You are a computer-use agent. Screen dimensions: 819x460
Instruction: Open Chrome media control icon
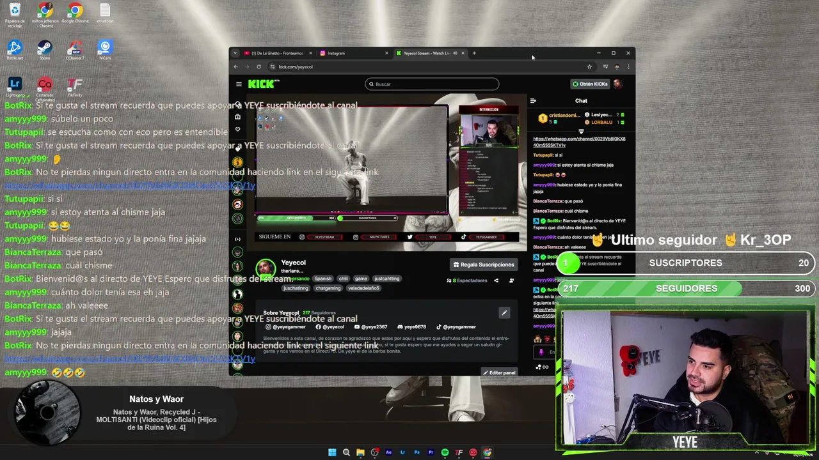tap(605, 66)
